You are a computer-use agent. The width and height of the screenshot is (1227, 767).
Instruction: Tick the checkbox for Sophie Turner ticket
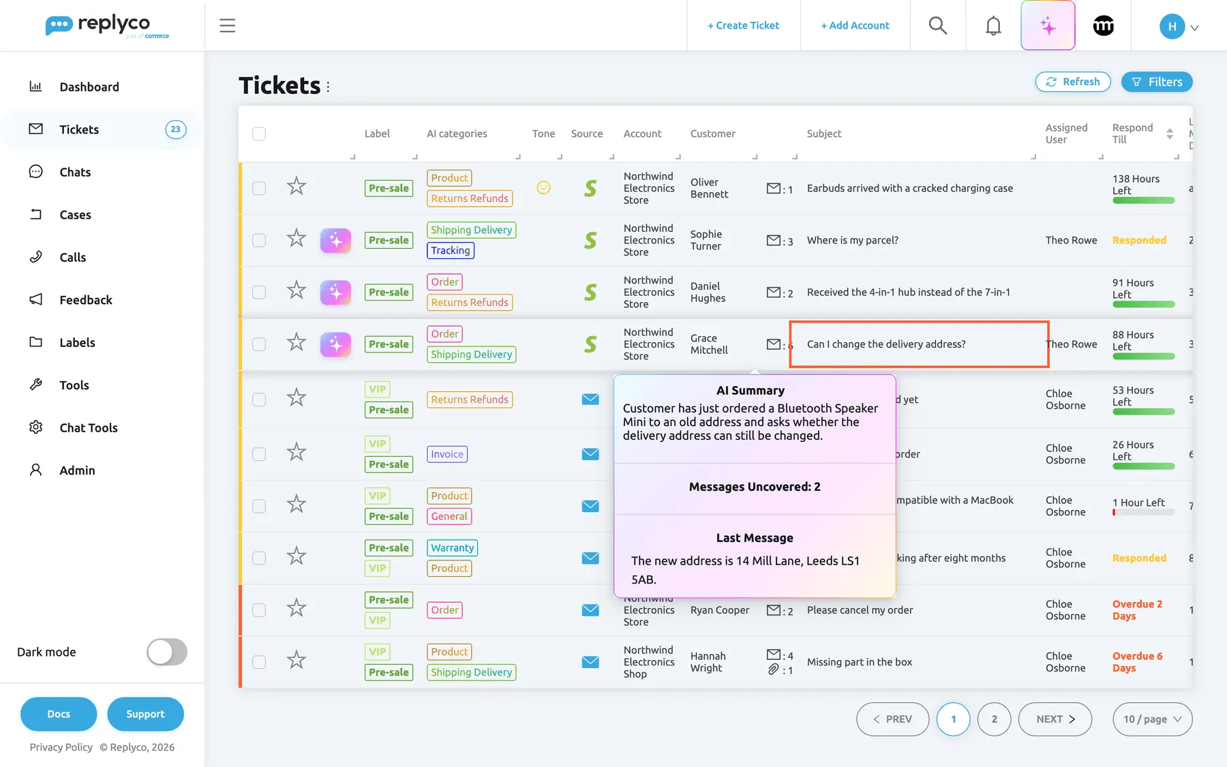click(259, 240)
